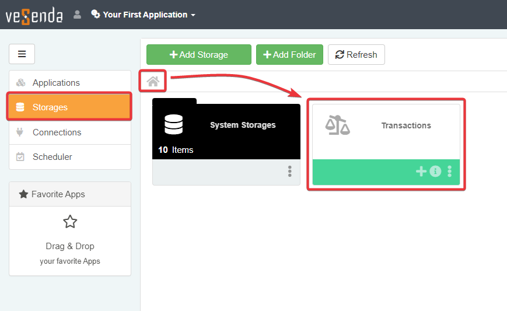The image size is (507, 311).
Task: Click the home breadcrumb icon
Action: coord(153,82)
